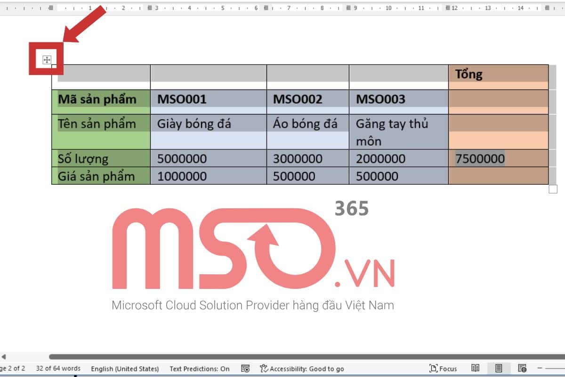The image size is (565, 377).
Task: Click the 500000 cell under MSO002
Action: pyautogui.click(x=308, y=176)
